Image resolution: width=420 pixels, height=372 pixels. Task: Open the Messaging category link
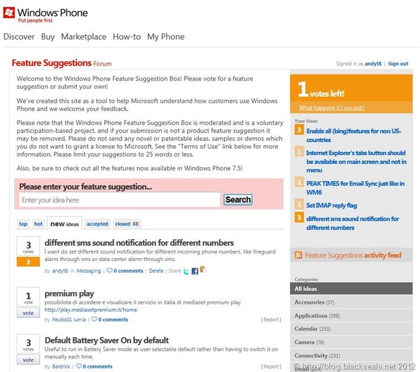(89, 271)
